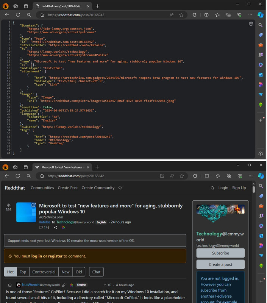Image resolution: width=267 pixels, height=303 pixels.
Task: Click Read aloud icon in top address bar
Action: coord(171,15)
